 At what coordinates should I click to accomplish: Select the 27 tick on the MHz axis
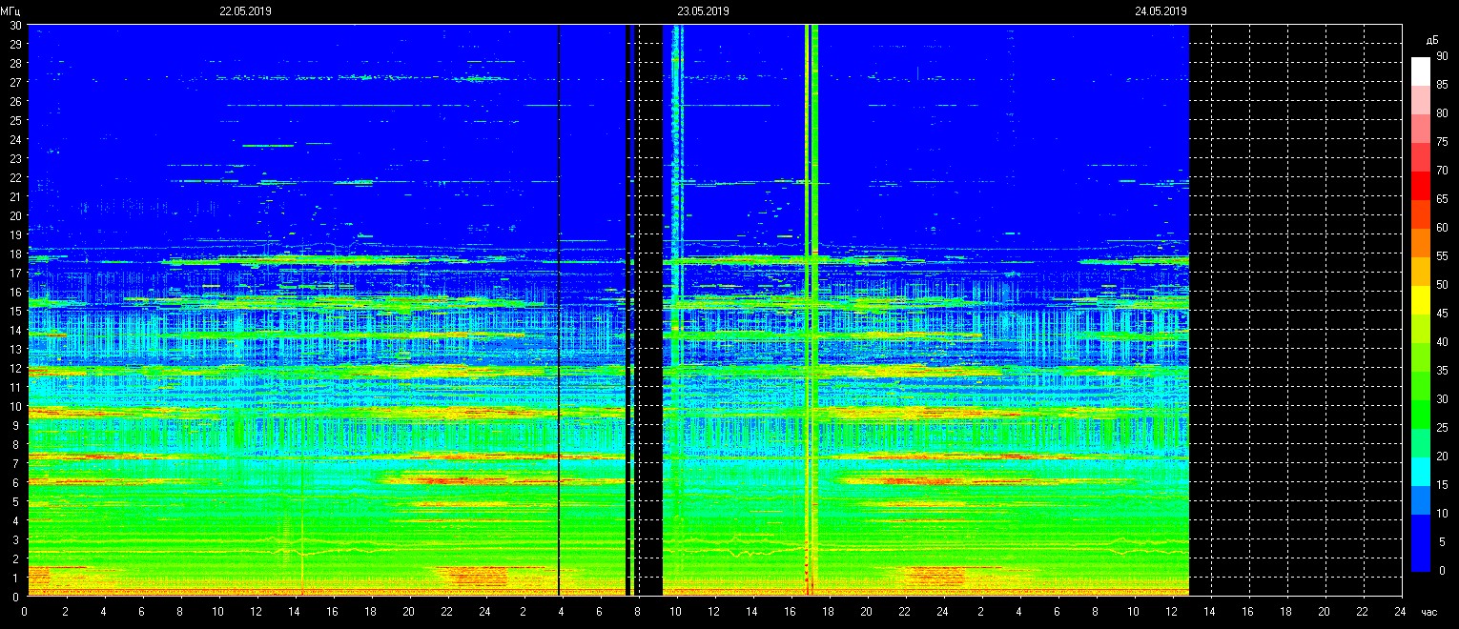tap(15, 82)
